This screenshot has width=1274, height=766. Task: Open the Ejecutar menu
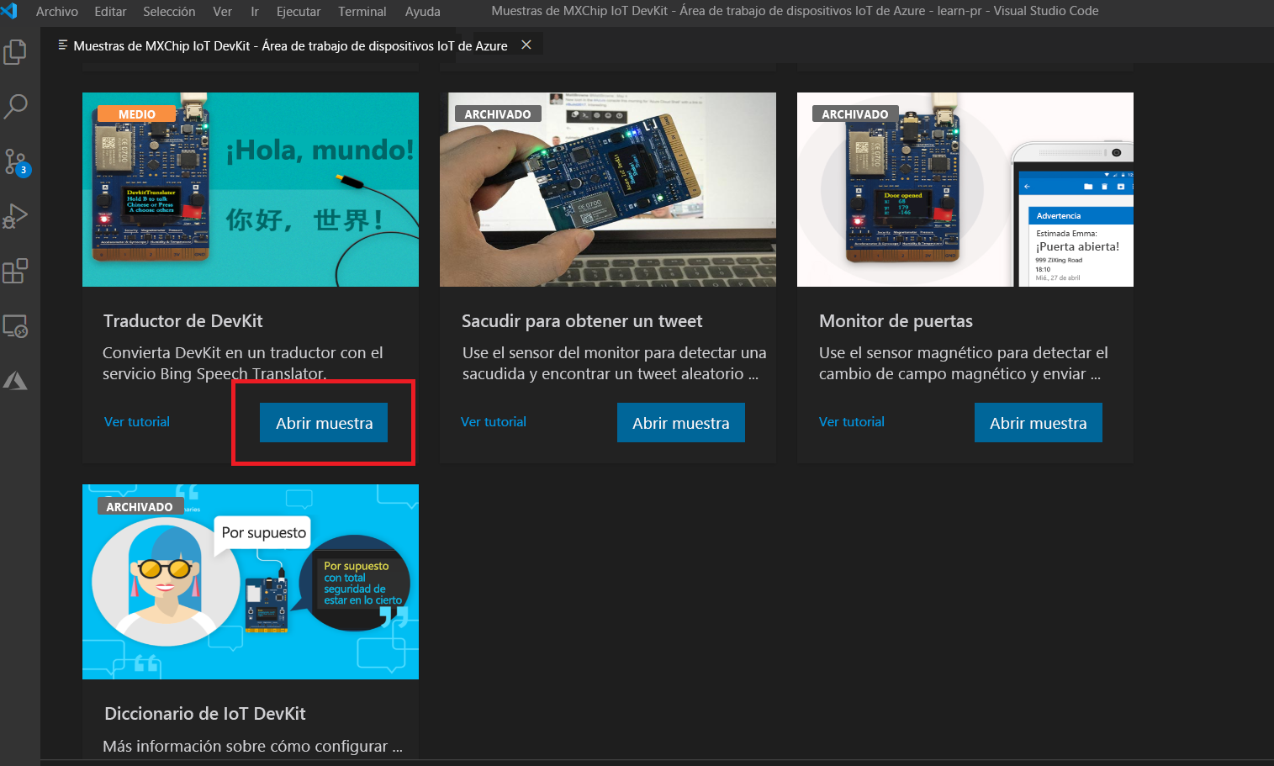[299, 12]
